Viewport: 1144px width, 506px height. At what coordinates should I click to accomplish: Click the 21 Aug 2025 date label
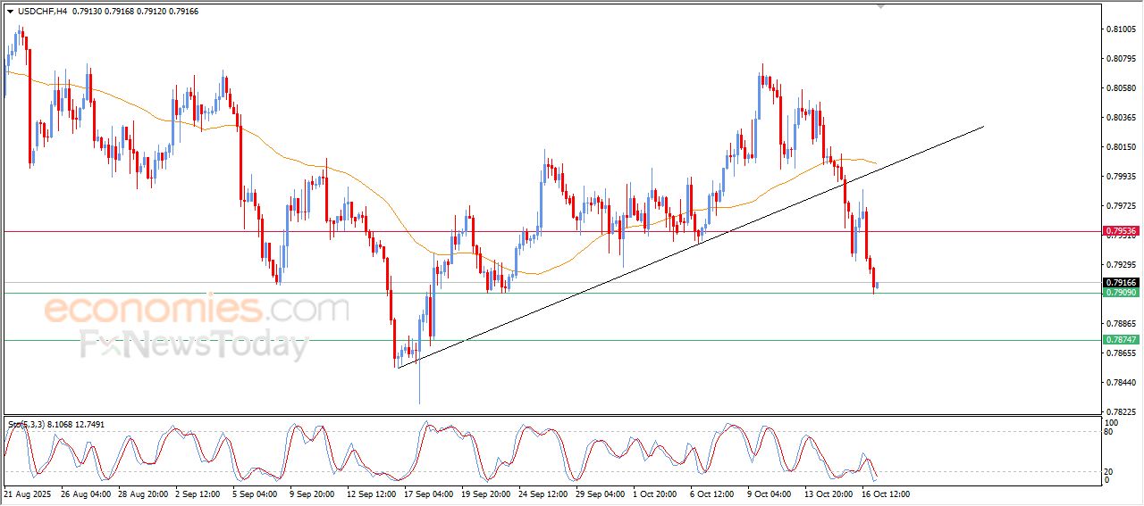tap(29, 494)
